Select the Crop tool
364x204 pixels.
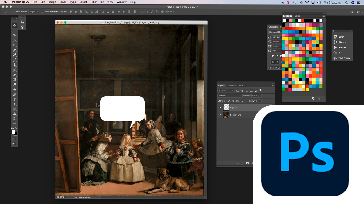point(15,45)
